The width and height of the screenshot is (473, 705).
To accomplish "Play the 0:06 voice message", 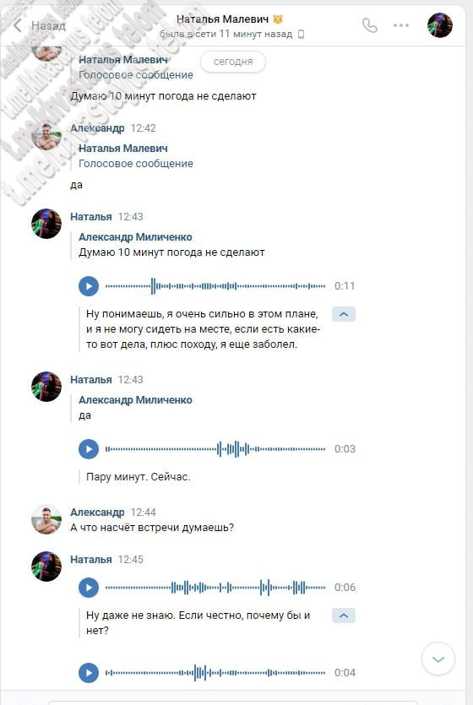I will coord(89,587).
